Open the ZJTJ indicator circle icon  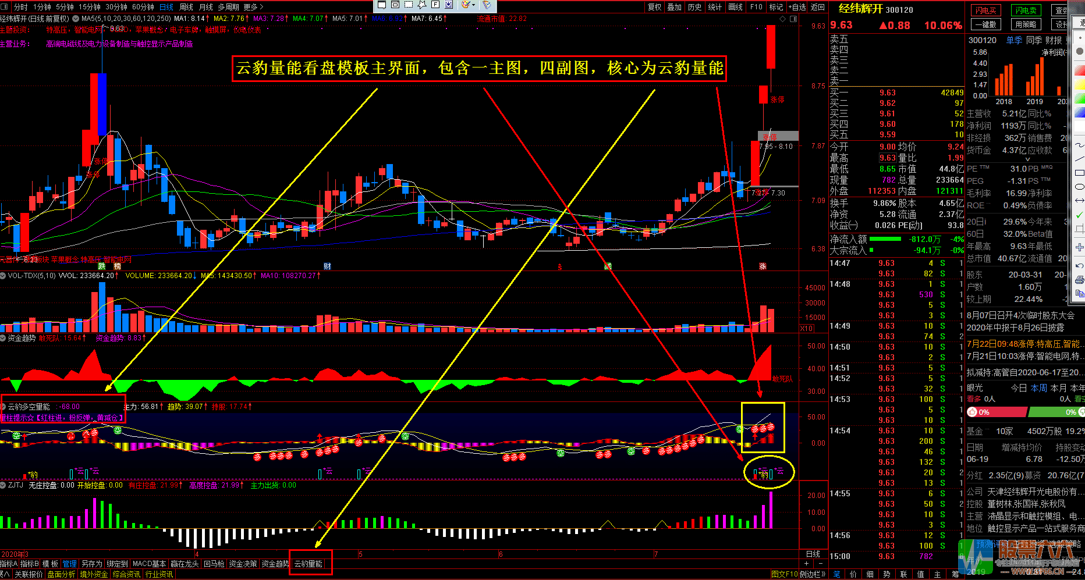coord(3,485)
